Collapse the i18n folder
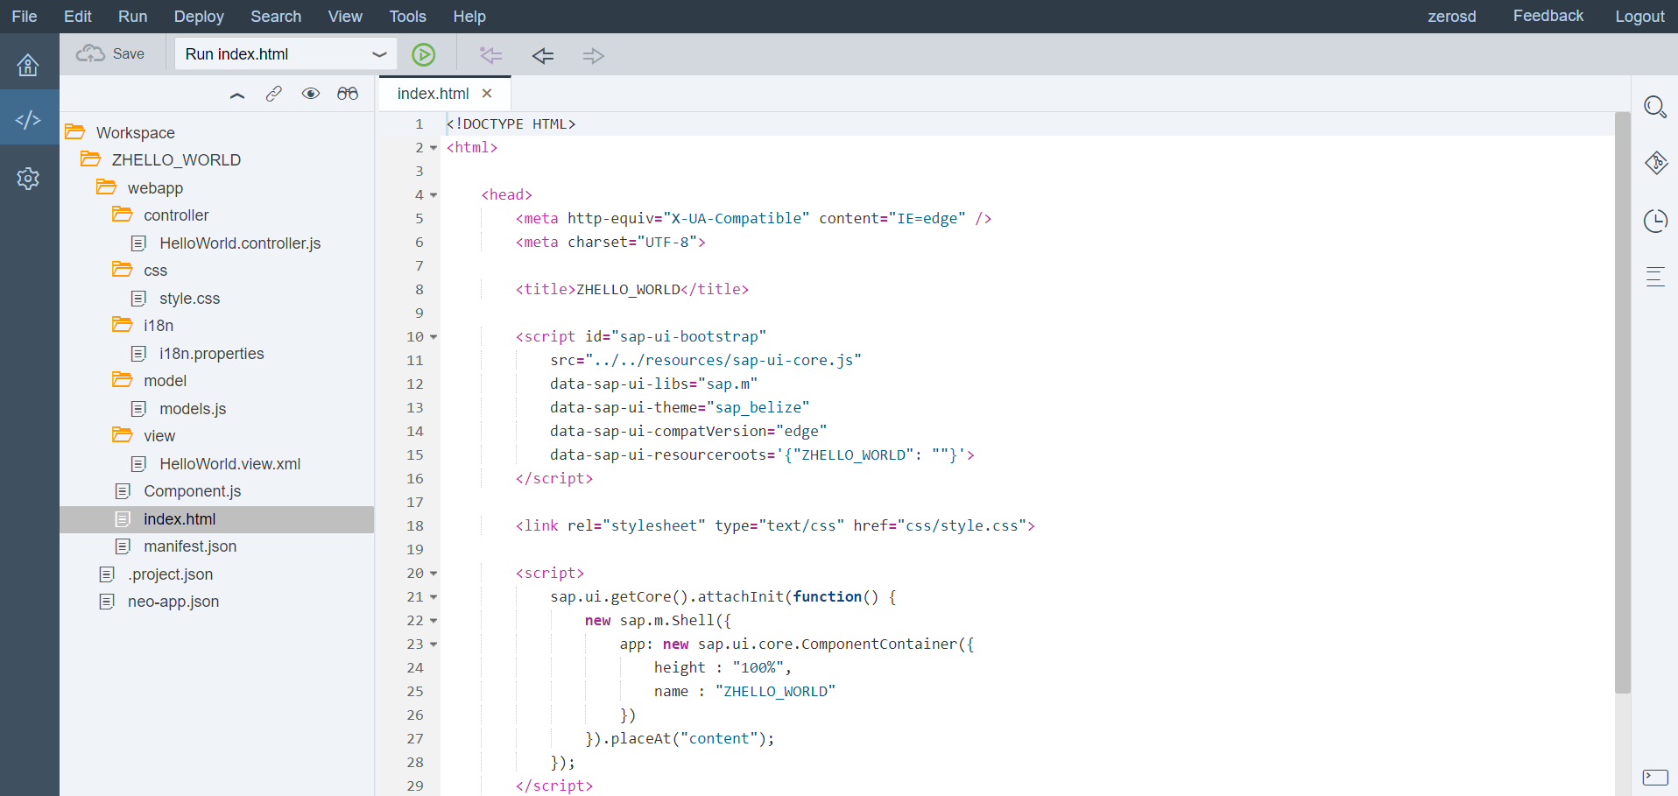Viewport: 1678px width, 796px height. [x=123, y=325]
